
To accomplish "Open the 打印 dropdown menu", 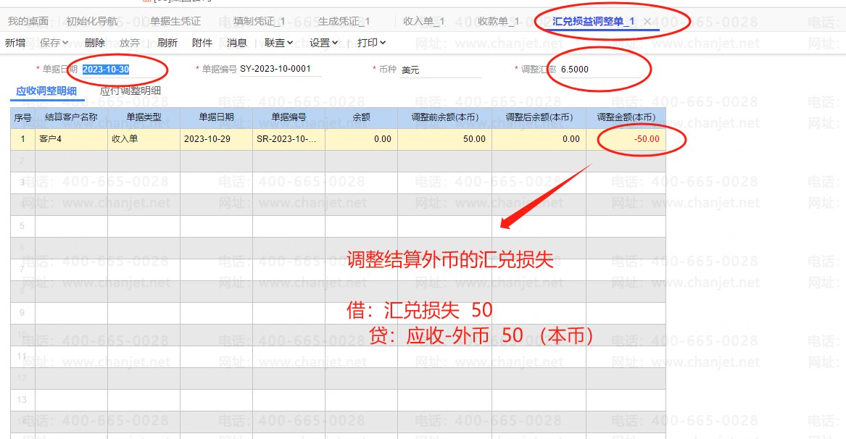I will point(371,43).
